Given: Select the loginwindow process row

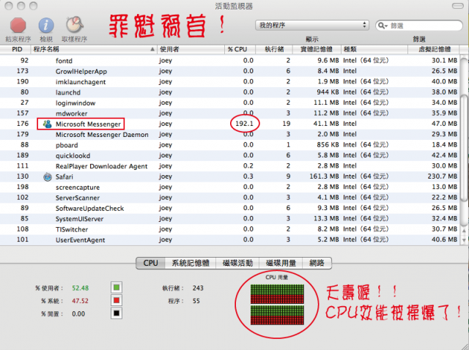Looking at the screenshot, I should pyautogui.click(x=229, y=103).
